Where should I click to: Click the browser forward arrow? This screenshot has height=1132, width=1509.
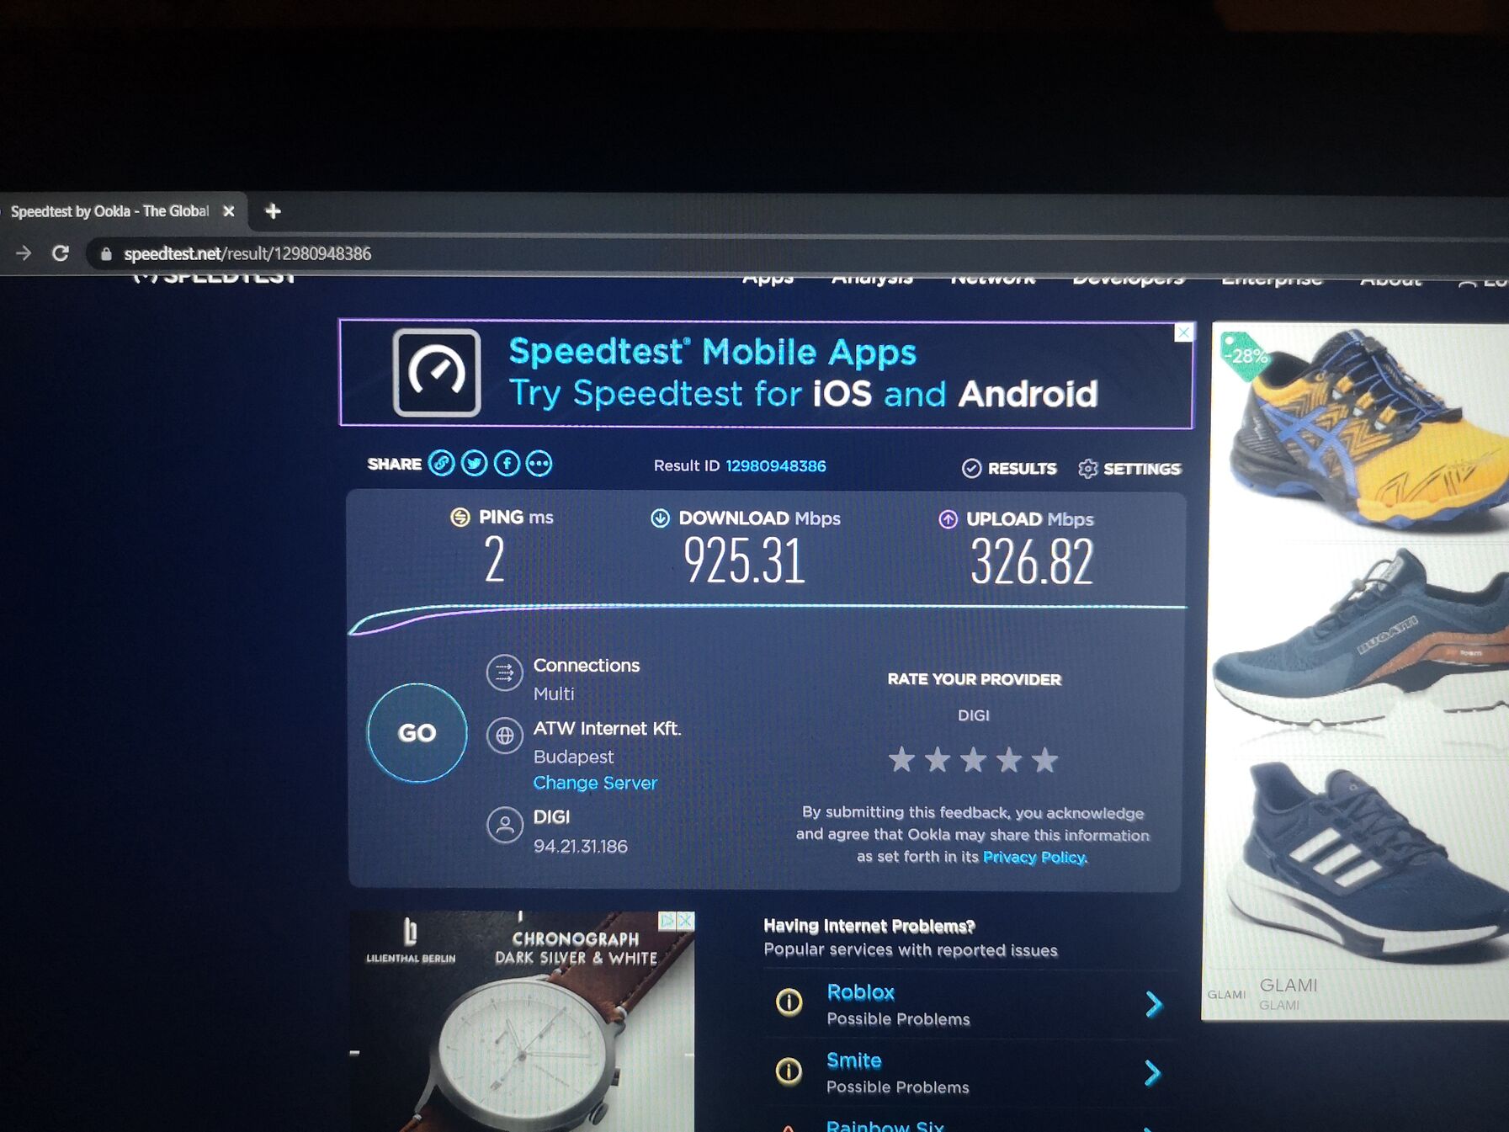pos(24,253)
